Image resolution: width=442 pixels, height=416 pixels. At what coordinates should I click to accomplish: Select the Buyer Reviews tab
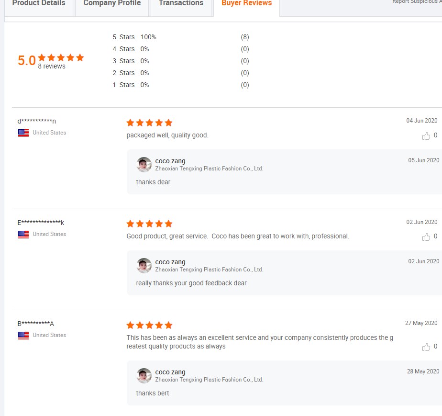click(x=246, y=4)
